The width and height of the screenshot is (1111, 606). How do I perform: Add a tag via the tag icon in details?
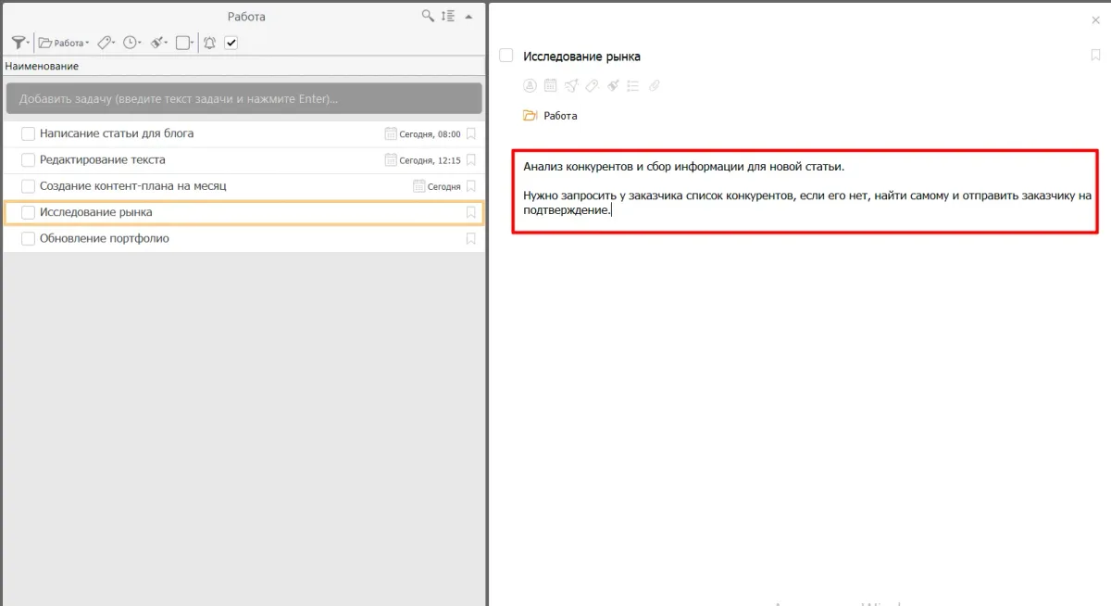pyautogui.click(x=592, y=85)
